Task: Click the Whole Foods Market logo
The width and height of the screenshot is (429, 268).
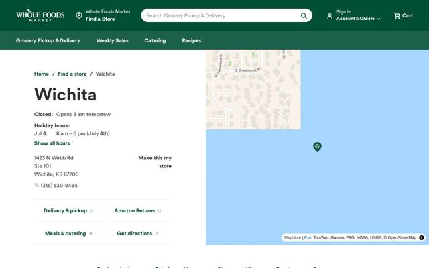Action: [40, 15]
